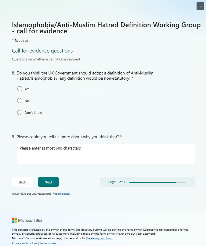Screen dimensions: 206x246
Task: Open the Report abuse link
Action: [61, 194]
